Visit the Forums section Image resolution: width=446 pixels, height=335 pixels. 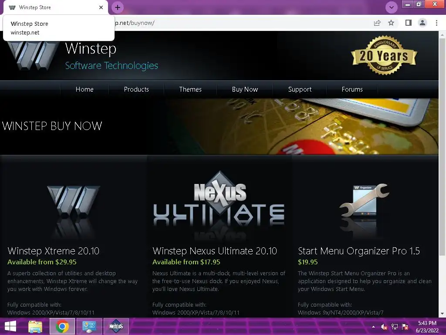[352, 89]
